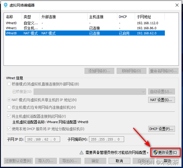Click the 添加网络(E)... button
The image size is (183, 168).
pos(99,71)
